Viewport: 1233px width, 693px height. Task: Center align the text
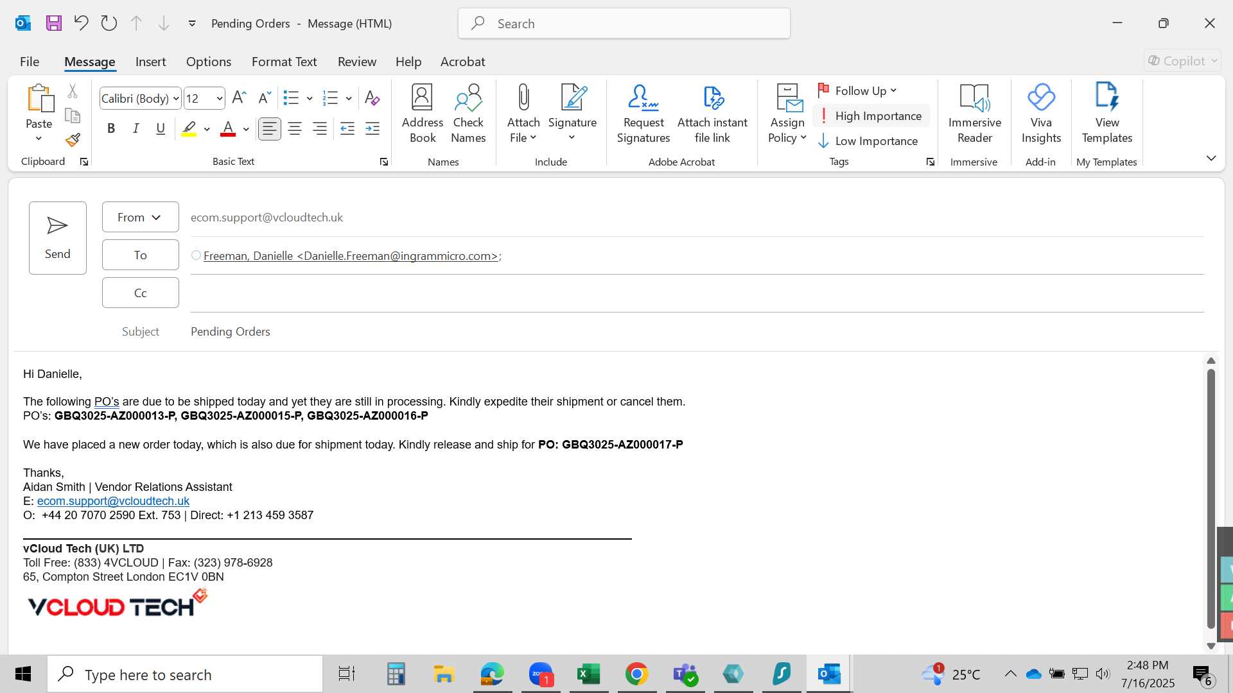(295, 129)
